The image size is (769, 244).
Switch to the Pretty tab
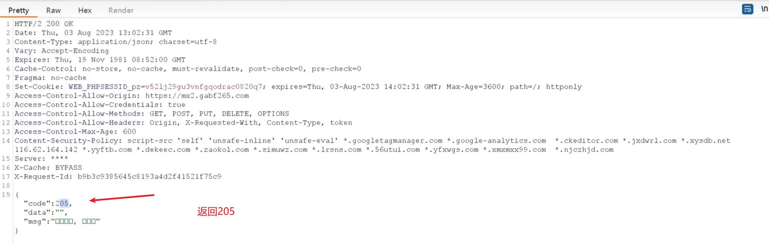(x=19, y=10)
